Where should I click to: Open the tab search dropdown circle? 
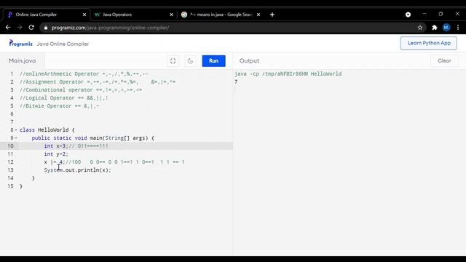click(408, 15)
